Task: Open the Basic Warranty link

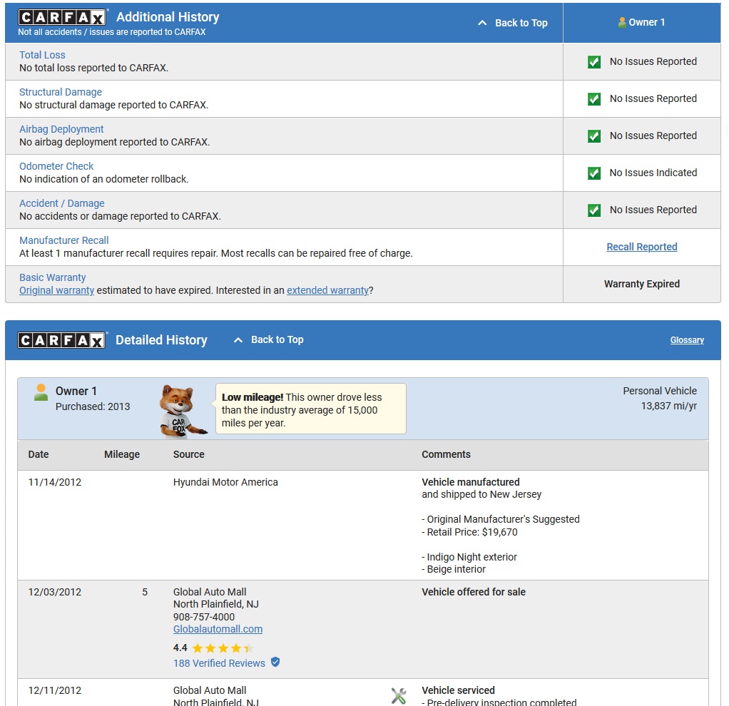Action: point(53,277)
